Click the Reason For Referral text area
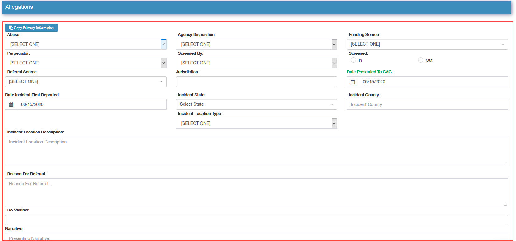The height and width of the screenshot is (241, 516). pyautogui.click(x=256, y=193)
